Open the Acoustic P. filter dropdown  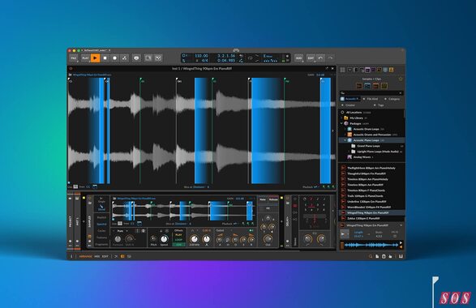pyautogui.click(x=350, y=99)
